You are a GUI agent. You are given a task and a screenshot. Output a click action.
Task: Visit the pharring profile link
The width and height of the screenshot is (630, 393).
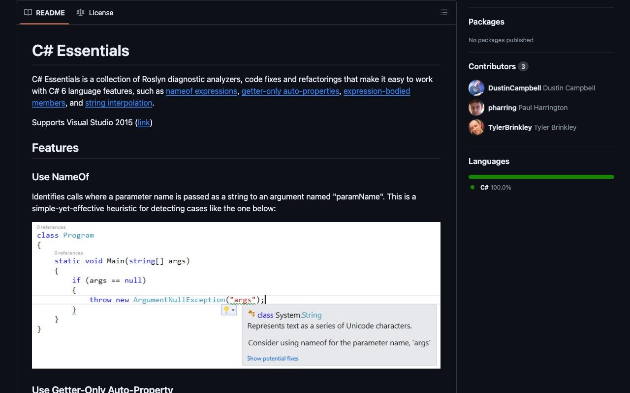pos(502,108)
